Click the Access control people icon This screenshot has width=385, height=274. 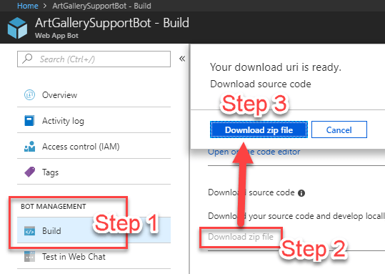(x=29, y=147)
